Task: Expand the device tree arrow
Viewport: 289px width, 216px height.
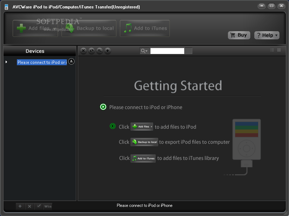Action: point(6,62)
